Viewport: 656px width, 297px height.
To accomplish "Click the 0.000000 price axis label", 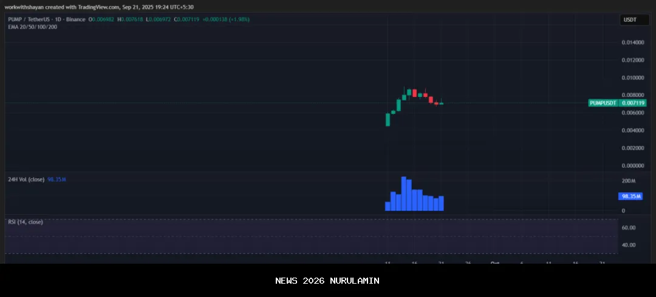I will (x=632, y=165).
